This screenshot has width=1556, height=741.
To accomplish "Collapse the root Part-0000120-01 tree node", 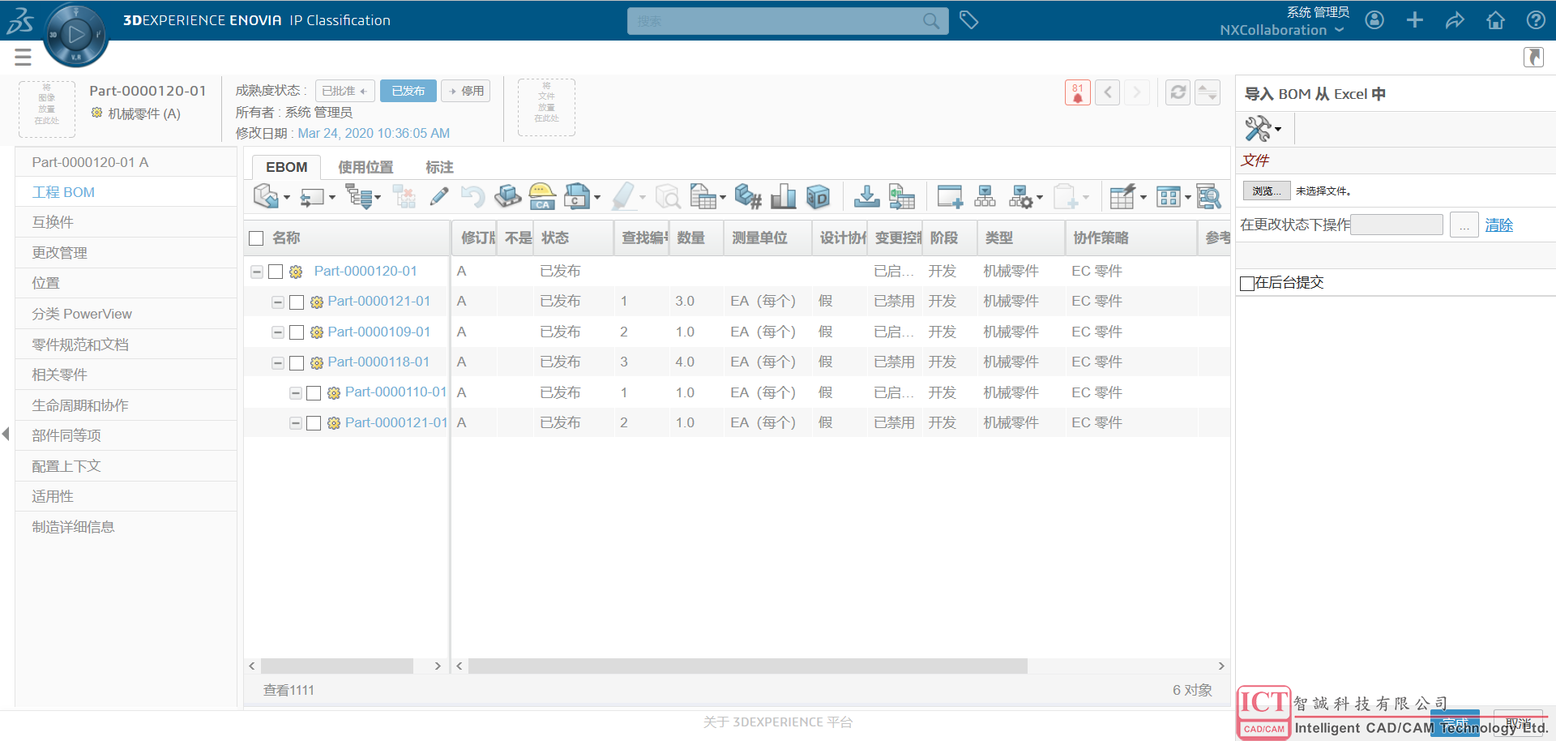I will pyautogui.click(x=257, y=272).
